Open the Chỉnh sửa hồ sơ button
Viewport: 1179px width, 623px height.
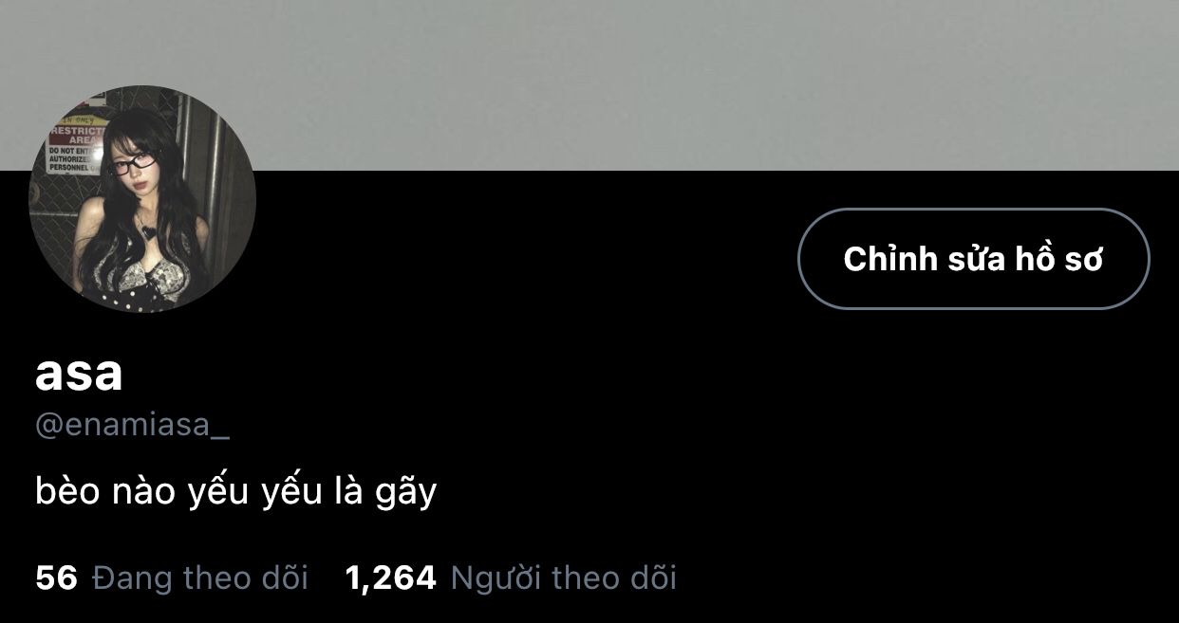click(973, 259)
